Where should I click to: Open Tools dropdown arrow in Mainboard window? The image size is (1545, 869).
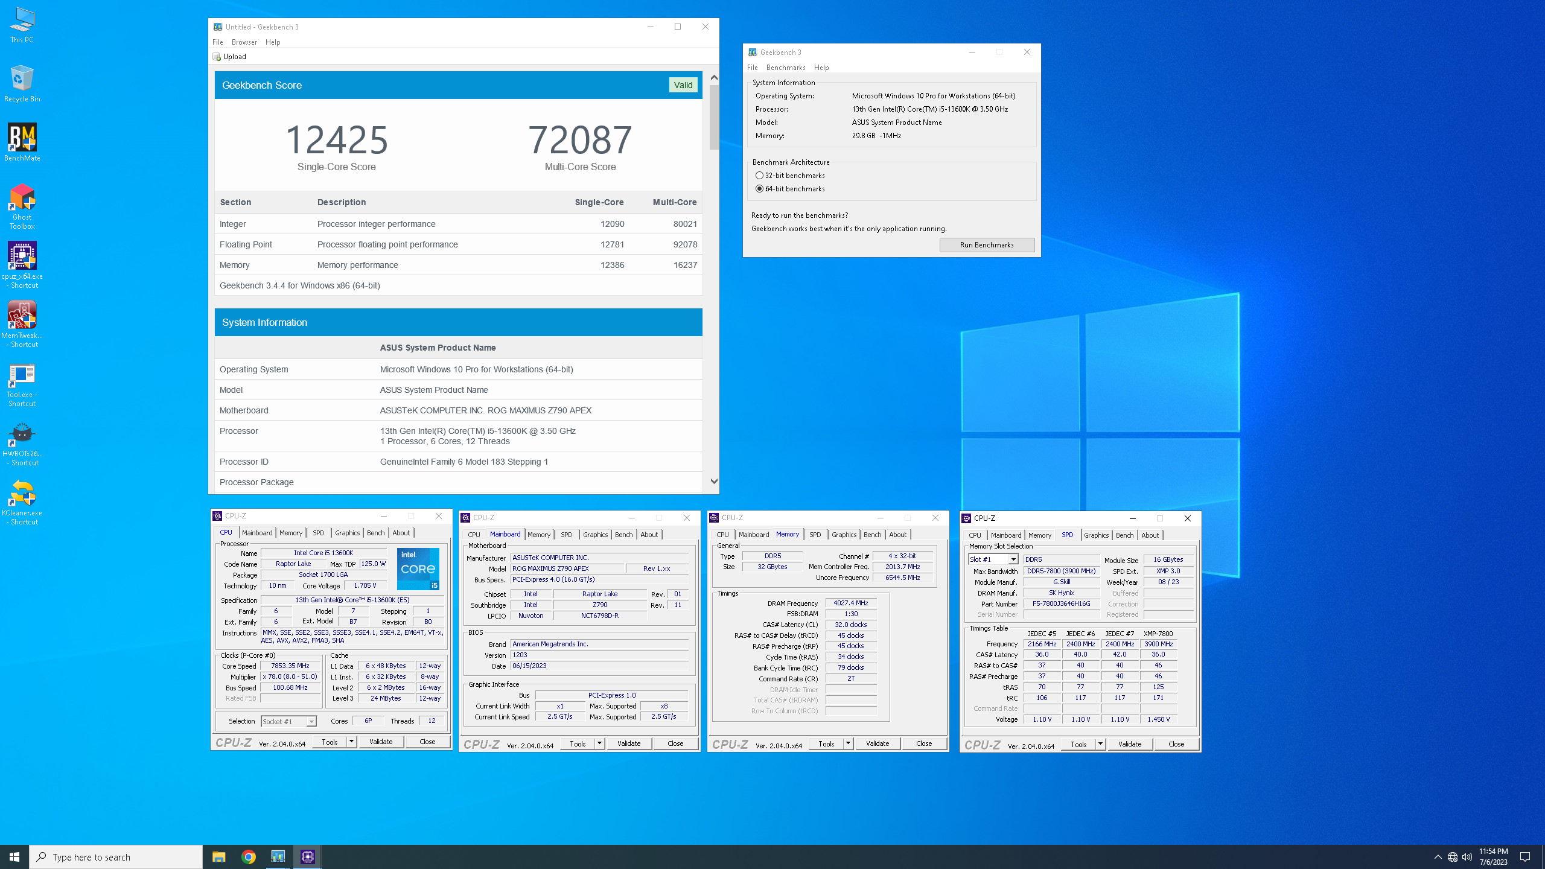pyautogui.click(x=599, y=743)
